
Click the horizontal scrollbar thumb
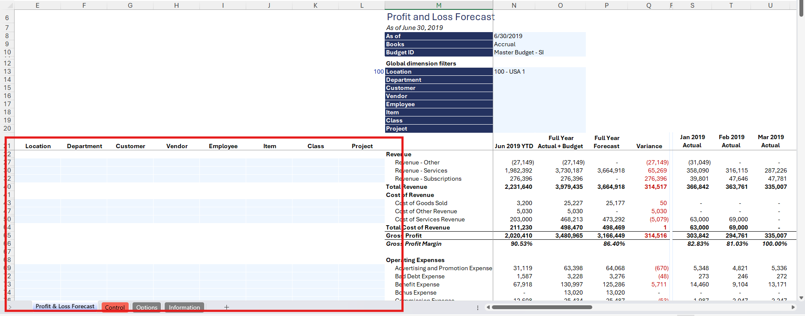coord(542,307)
